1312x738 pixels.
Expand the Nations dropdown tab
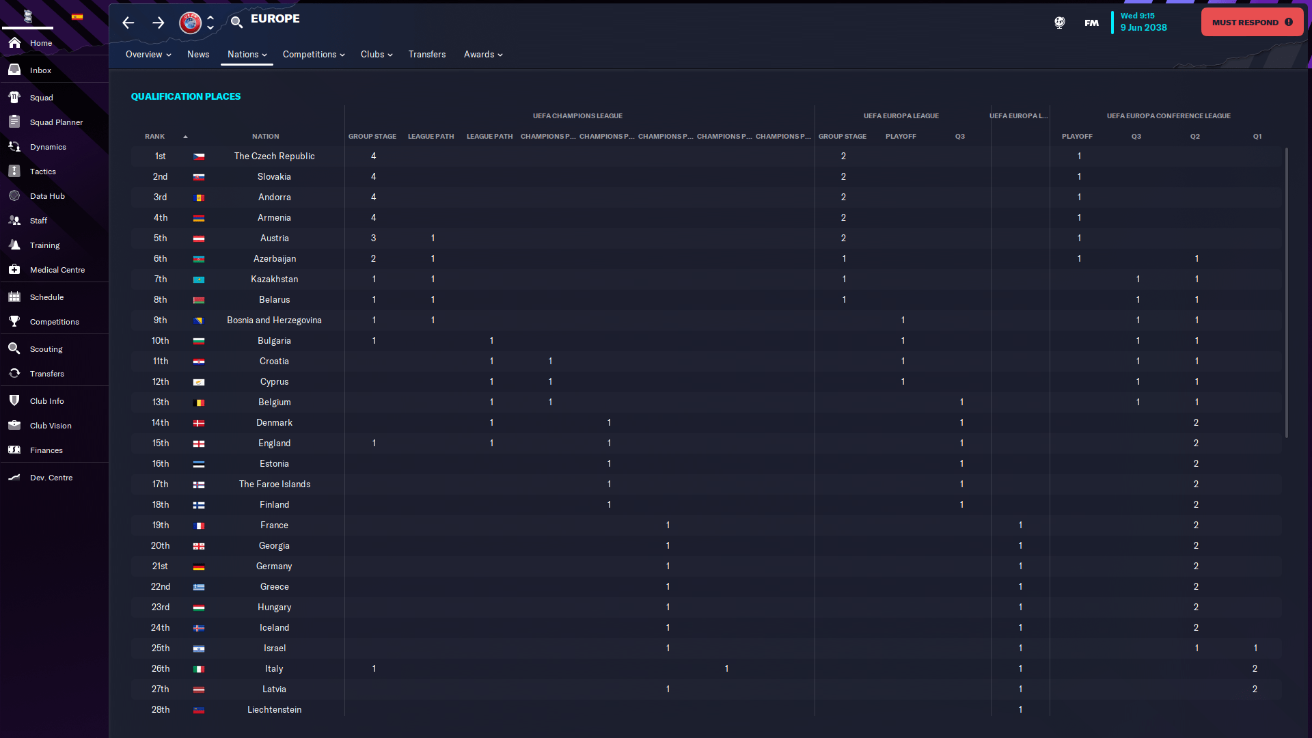click(x=247, y=55)
